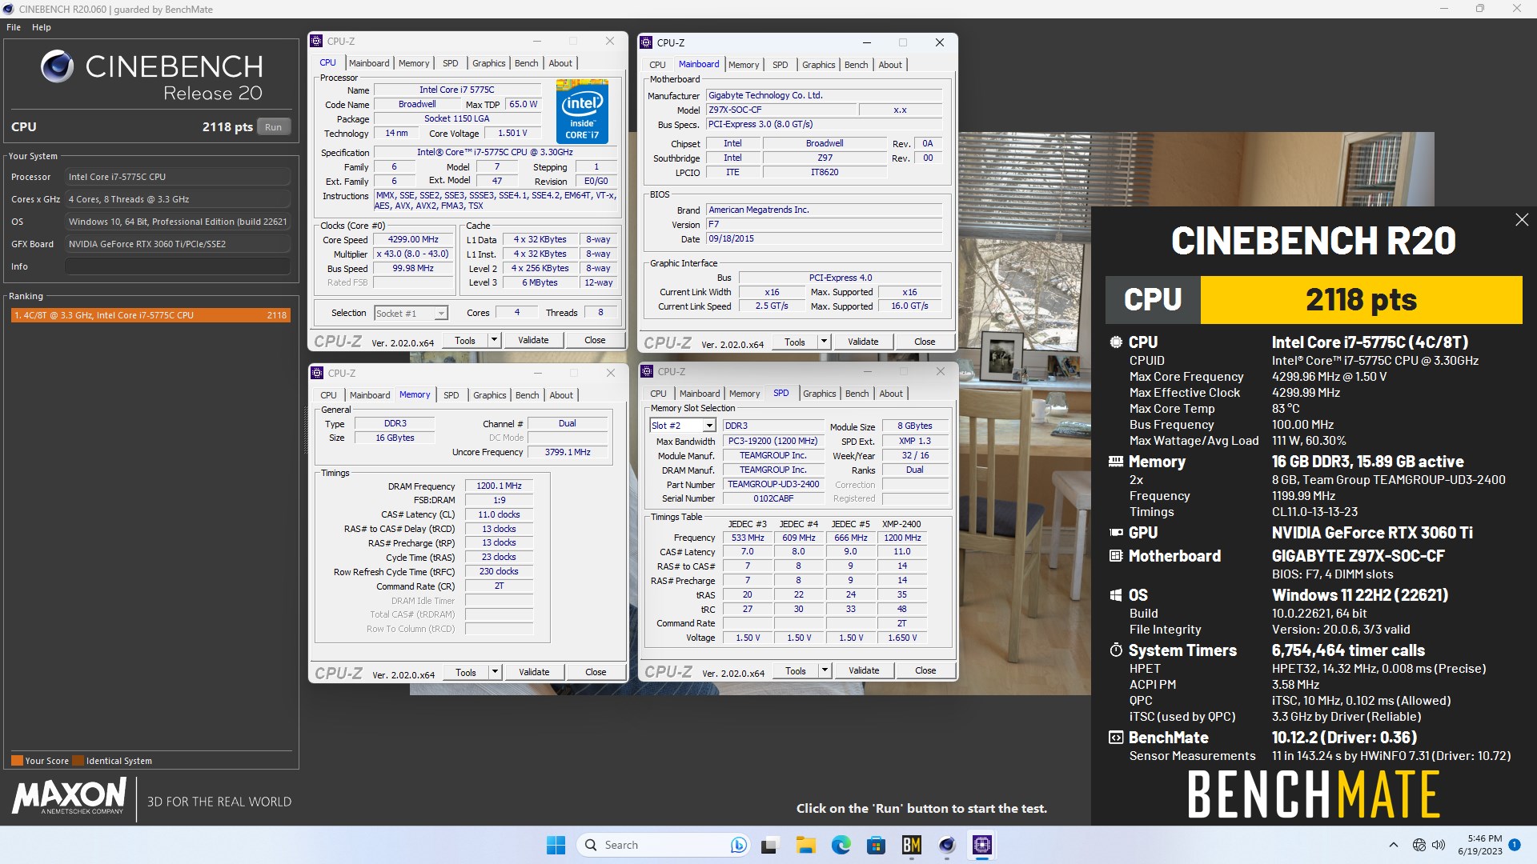Screen dimensions: 1537x864
Task: Click the CPU chip icon in BenchMate panel
Action: [x=1116, y=342]
